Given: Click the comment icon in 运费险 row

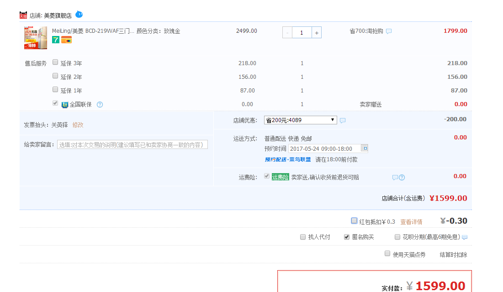Looking at the screenshot, I should tap(395, 178).
